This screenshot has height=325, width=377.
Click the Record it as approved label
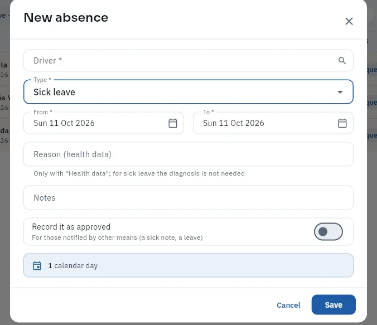(71, 227)
